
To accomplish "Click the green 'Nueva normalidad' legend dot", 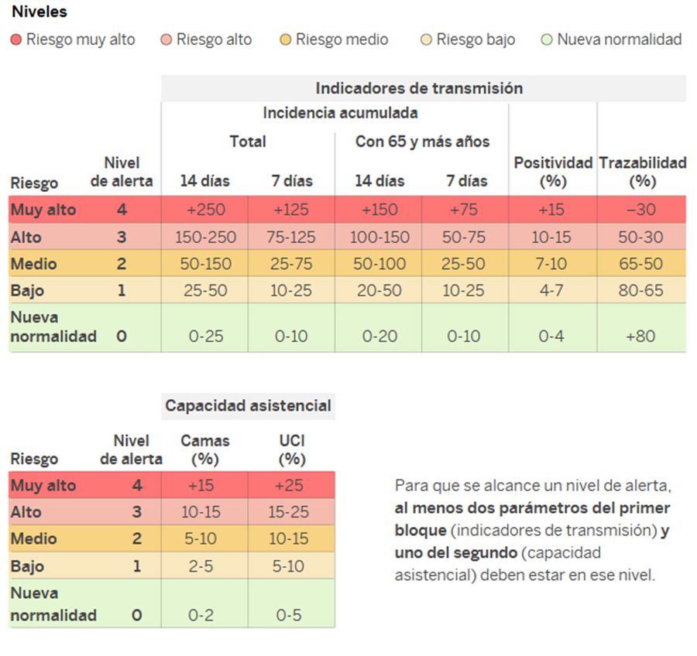I will [x=547, y=40].
